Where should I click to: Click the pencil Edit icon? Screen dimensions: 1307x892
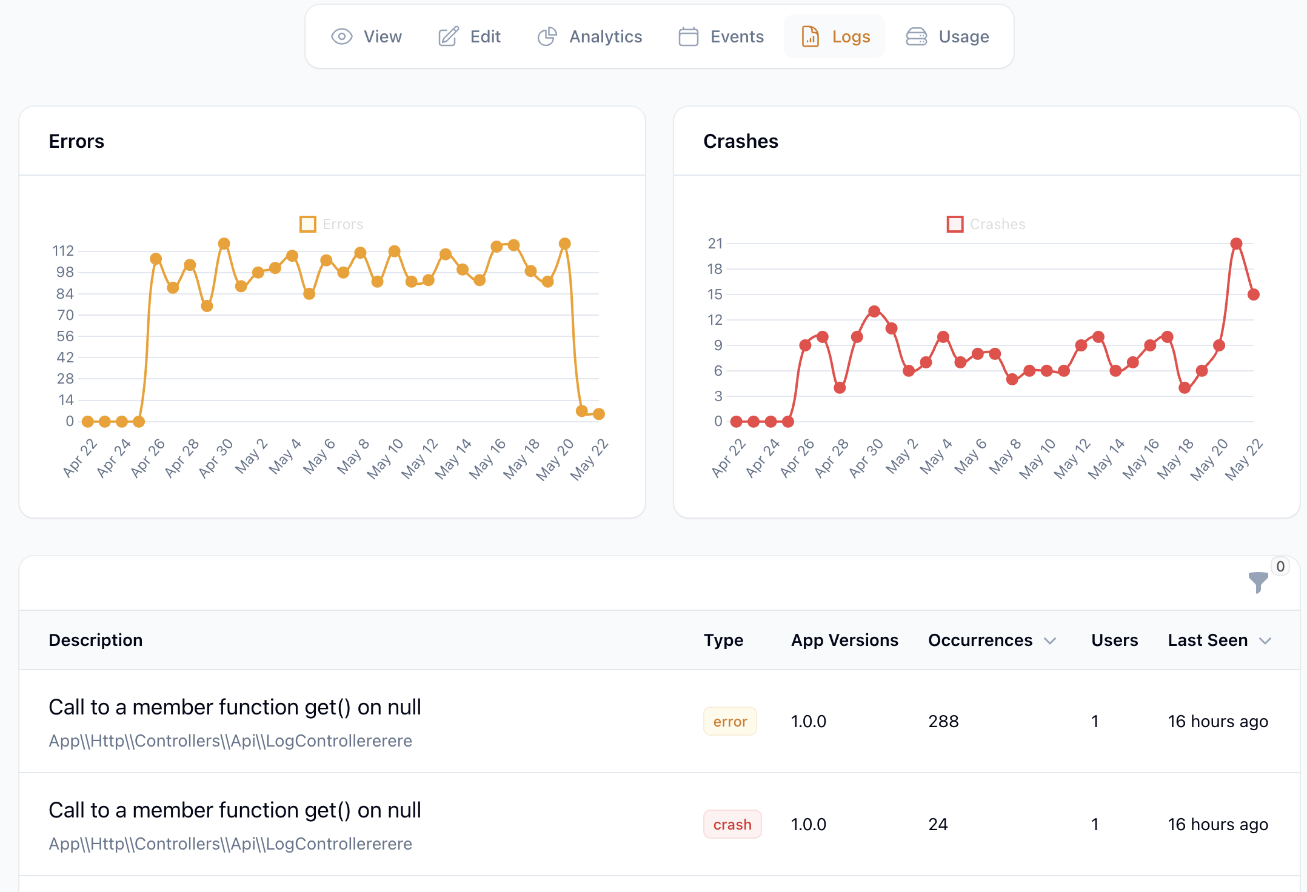tap(448, 36)
